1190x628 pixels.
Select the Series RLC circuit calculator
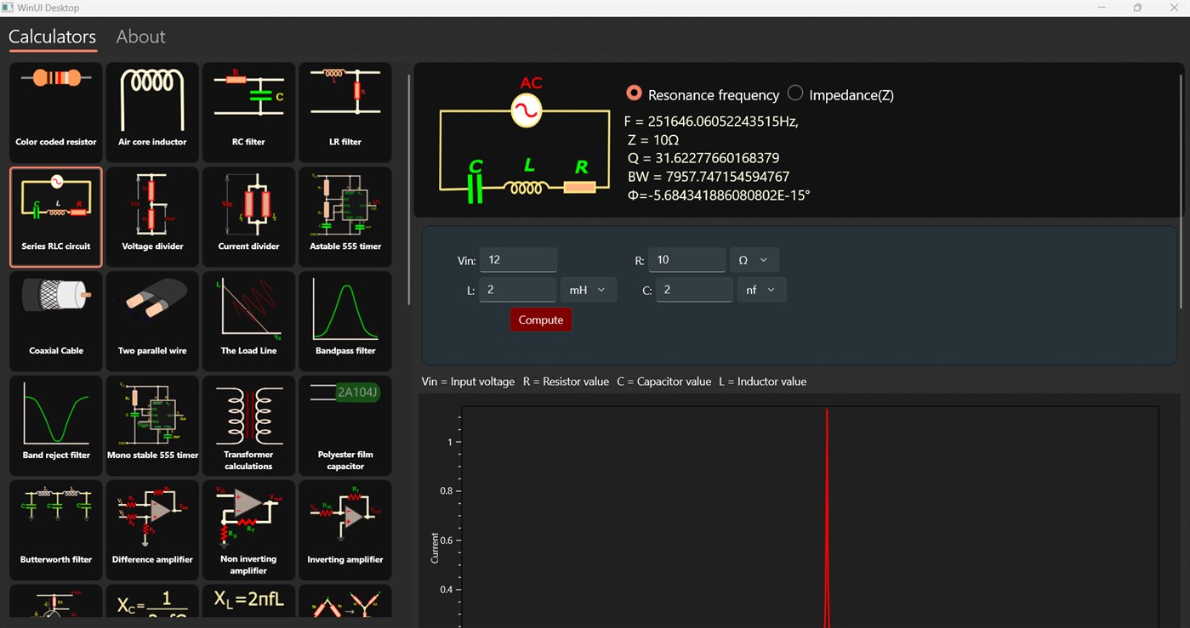(x=55, y=216)
